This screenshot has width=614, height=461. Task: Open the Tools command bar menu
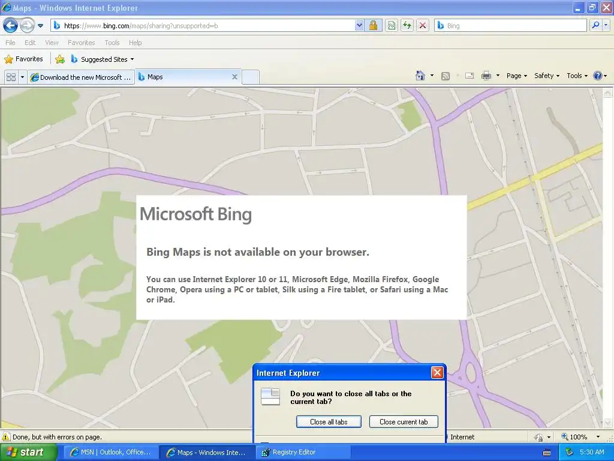[577, 76]
